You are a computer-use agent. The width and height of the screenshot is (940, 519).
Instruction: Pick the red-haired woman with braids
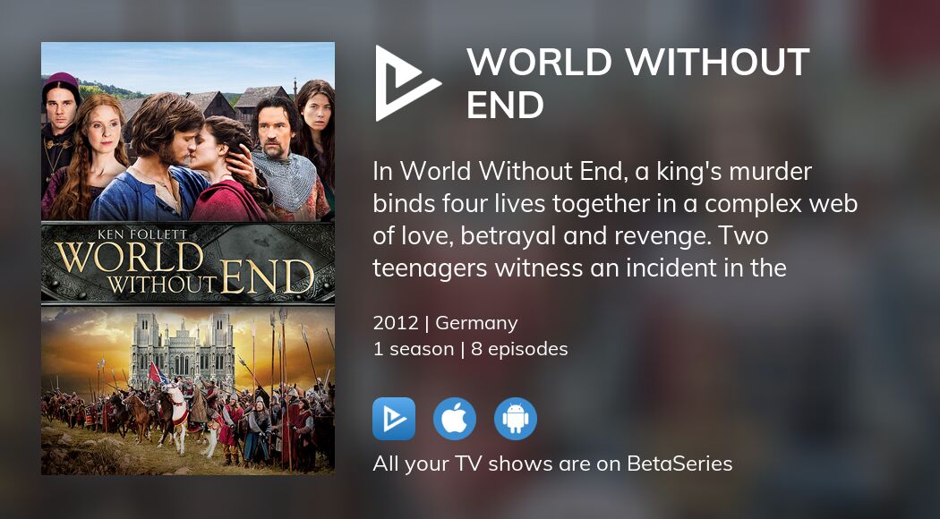point(90,157)
